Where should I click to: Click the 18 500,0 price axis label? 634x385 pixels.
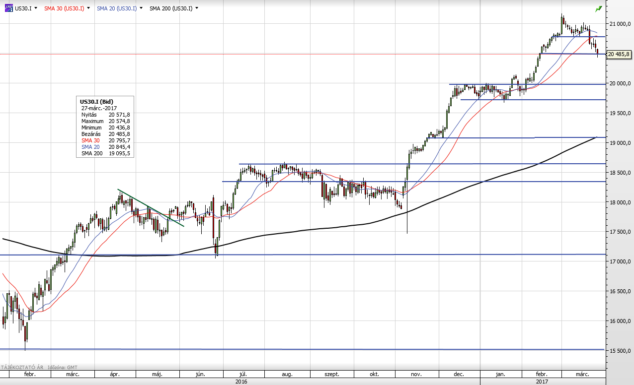(x=621, y=173)
